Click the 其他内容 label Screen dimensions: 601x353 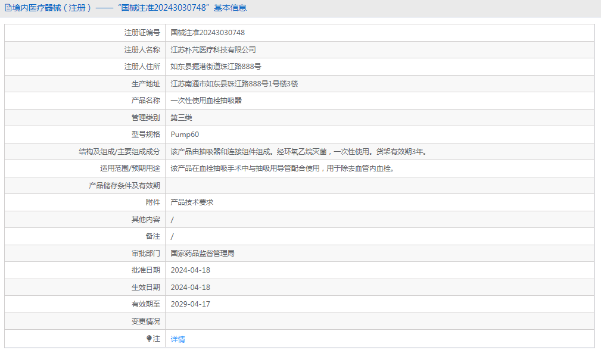(146, 220)
